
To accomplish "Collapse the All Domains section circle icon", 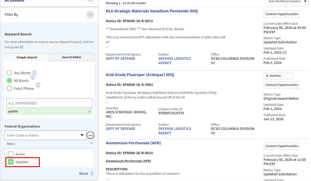I will coord(90,1).
